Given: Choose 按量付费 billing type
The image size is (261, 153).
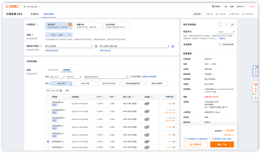Looking at the screenshot, I should coord(88,26).
